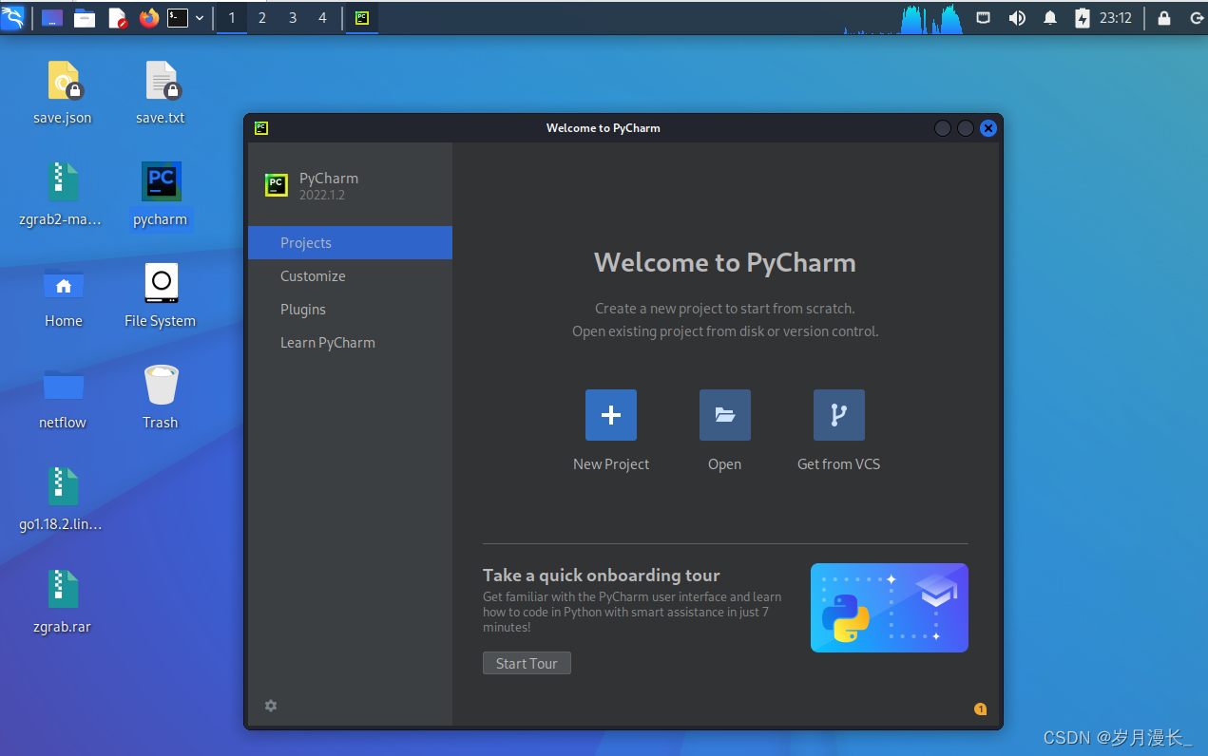Select the zgrab.rar archive icon
Image resolution: width=1208 pixels, height=756 pixels.
(64, 589)
